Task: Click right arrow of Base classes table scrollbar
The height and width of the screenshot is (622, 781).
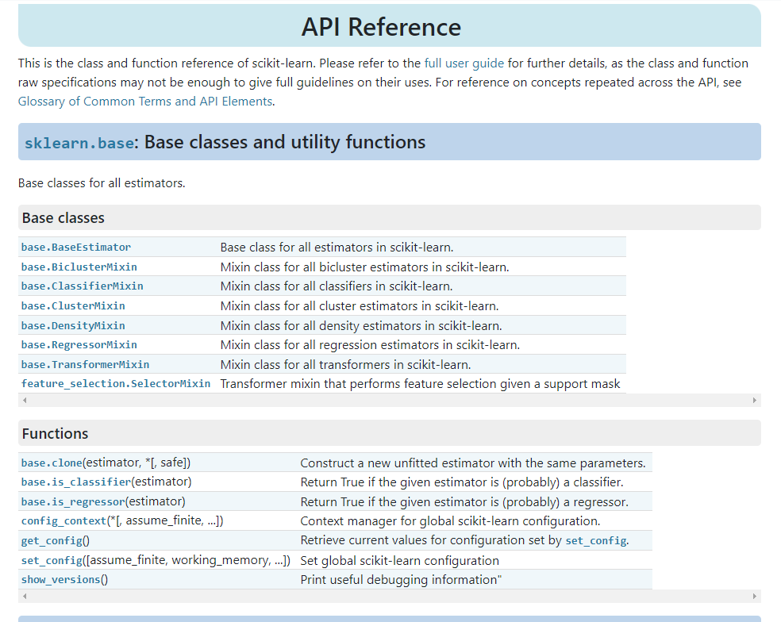Action: pyautogui.click(x=755, y=401)
